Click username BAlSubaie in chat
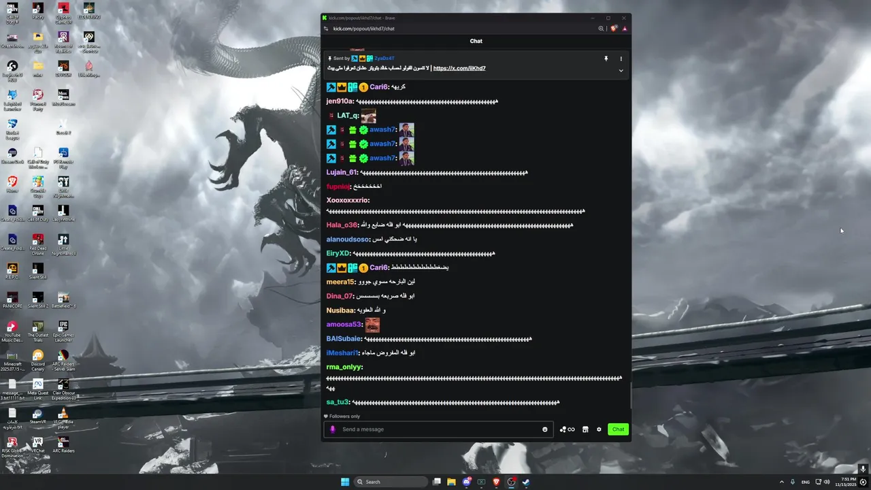 tap(344, 339)
